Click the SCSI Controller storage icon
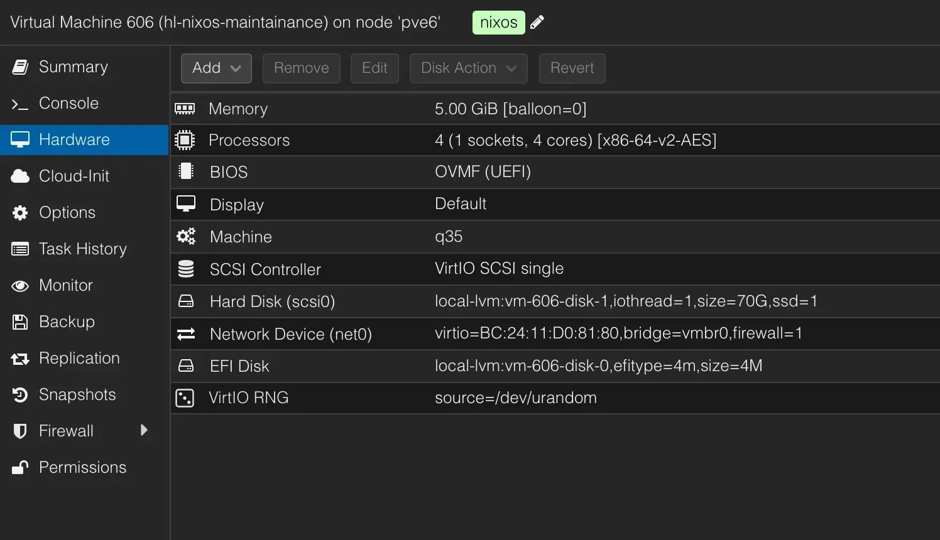The height and width of the screenshot is (540, 940). click(x=185, y=268)
